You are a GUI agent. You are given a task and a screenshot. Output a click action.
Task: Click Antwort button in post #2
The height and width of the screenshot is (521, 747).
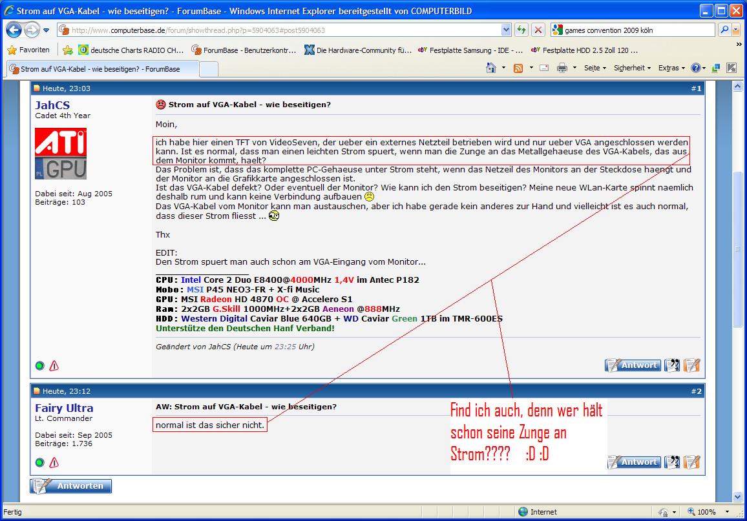tap(635, 462)
